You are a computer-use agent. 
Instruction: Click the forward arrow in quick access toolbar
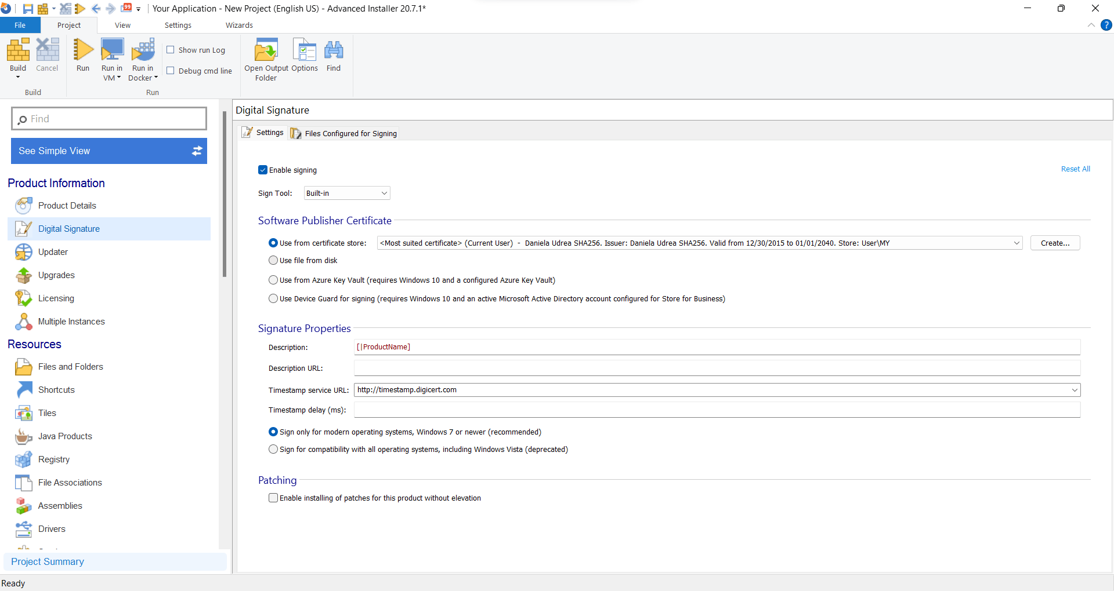click(111, 9)
